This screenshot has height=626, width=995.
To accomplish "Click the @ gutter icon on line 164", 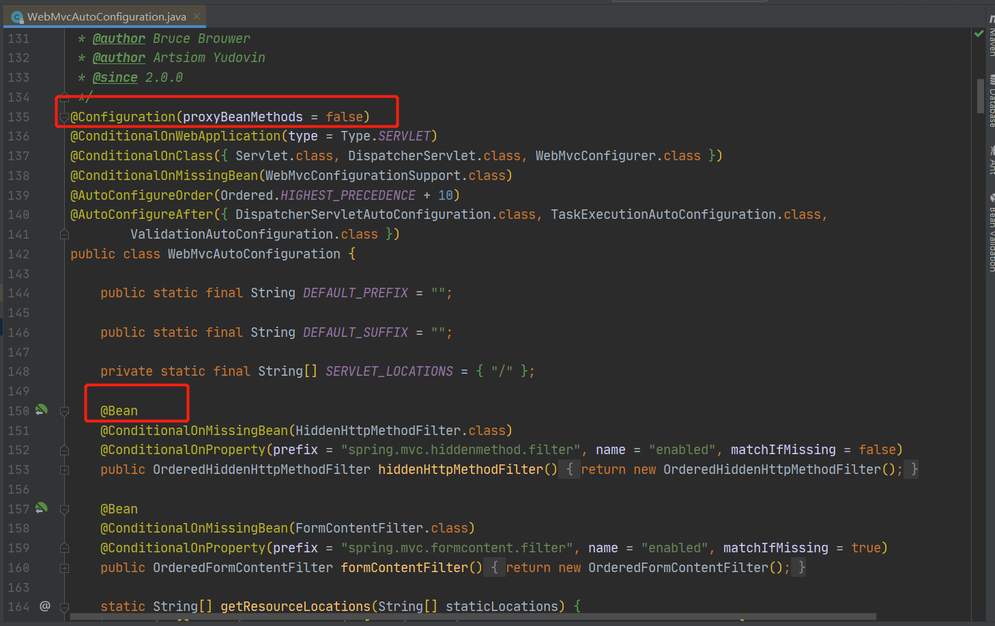I will 45,606.
